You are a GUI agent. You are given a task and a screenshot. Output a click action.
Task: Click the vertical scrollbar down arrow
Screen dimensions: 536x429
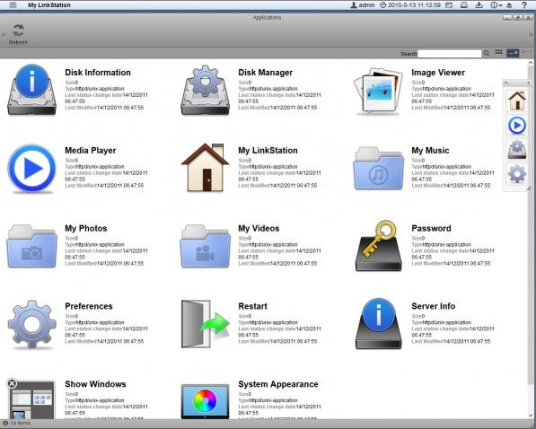pyautogui.click(x=531, y=416)
